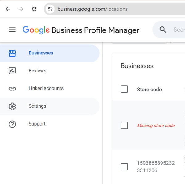185x184 pixels.
Task: Select Businesses in the sidebar
Action: 50,53
